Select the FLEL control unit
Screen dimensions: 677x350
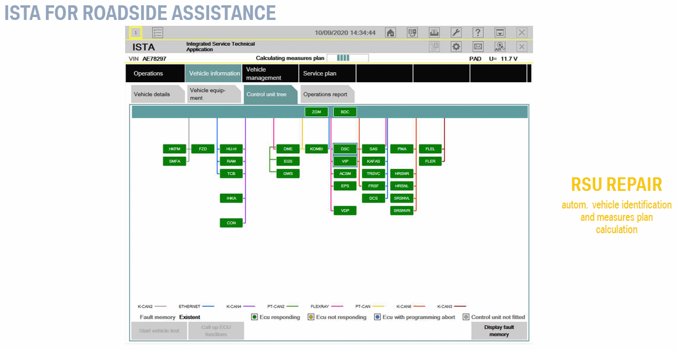430,149
